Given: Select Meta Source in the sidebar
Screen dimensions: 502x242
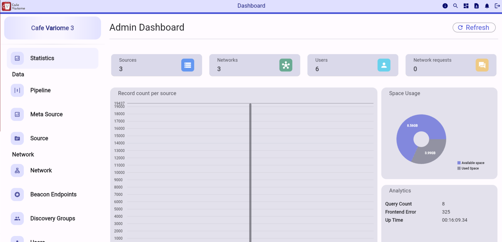Looking at the screenshot, I should click(46, 114).
